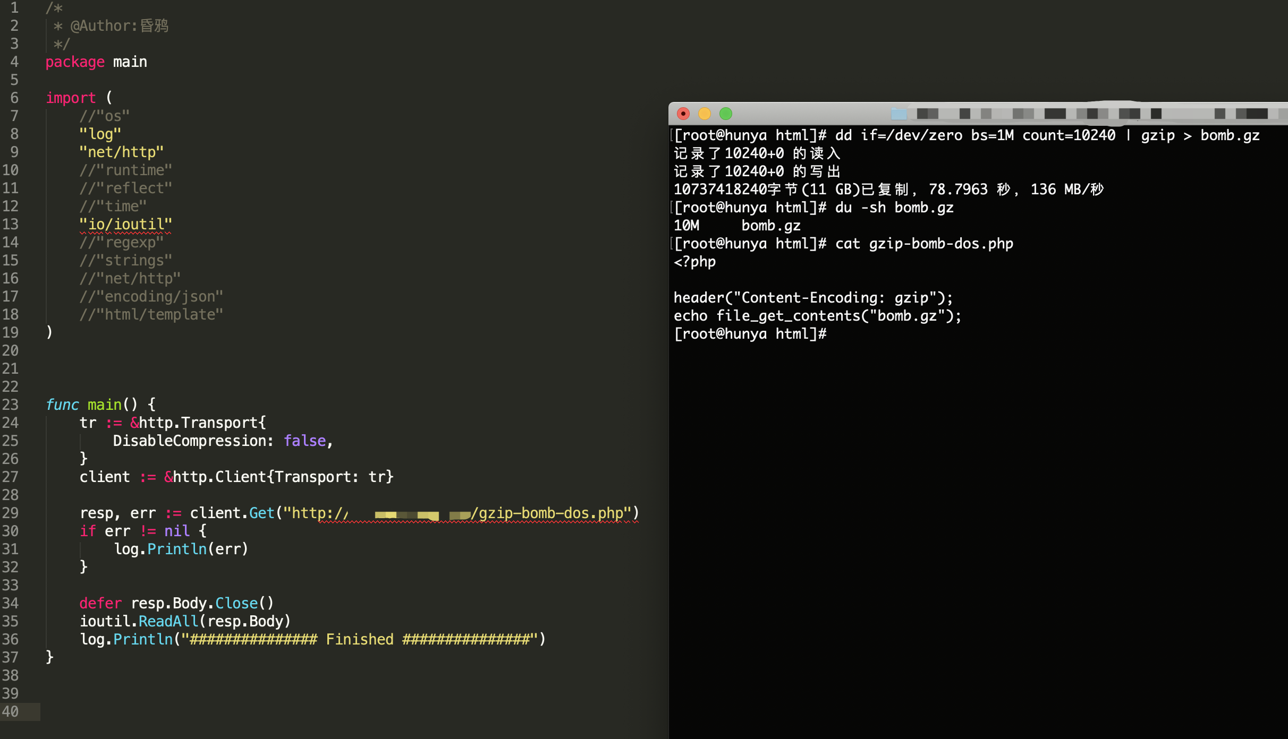Click the folder proxy icon in terminal title bar
Screen dimensions: 1288x739
coord(899,114)
